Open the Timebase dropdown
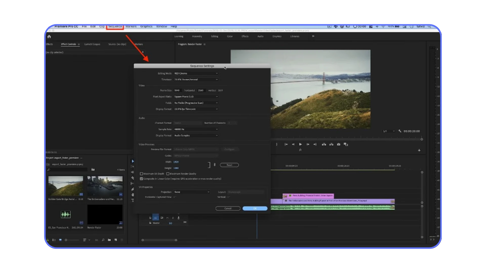Screen dimensions: 486x273 (x=196, y=79)
